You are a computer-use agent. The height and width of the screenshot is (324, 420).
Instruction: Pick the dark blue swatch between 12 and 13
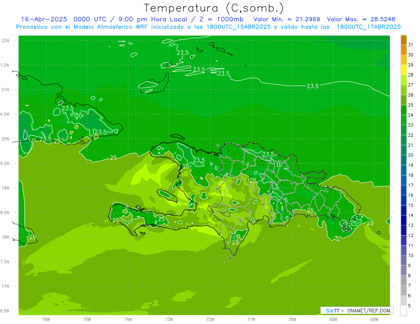coord(404,230)
